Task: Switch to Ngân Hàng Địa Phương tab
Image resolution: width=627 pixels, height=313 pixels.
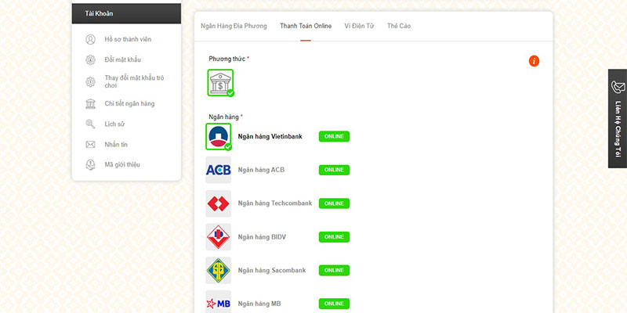Action: (x=234, y=26)
